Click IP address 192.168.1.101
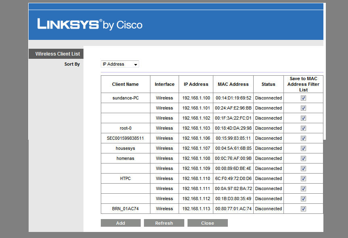This screenshot has width=348, height=238. pyautogui.click(x=196, y=108)
